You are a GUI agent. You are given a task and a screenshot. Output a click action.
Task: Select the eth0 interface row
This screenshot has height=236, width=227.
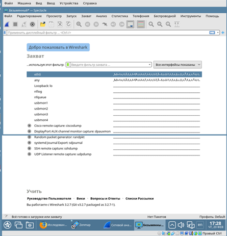pyautogui.click(x=114, y=74)
